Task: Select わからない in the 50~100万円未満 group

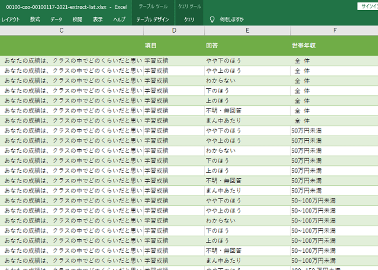Action: click(x=248, y=221)
